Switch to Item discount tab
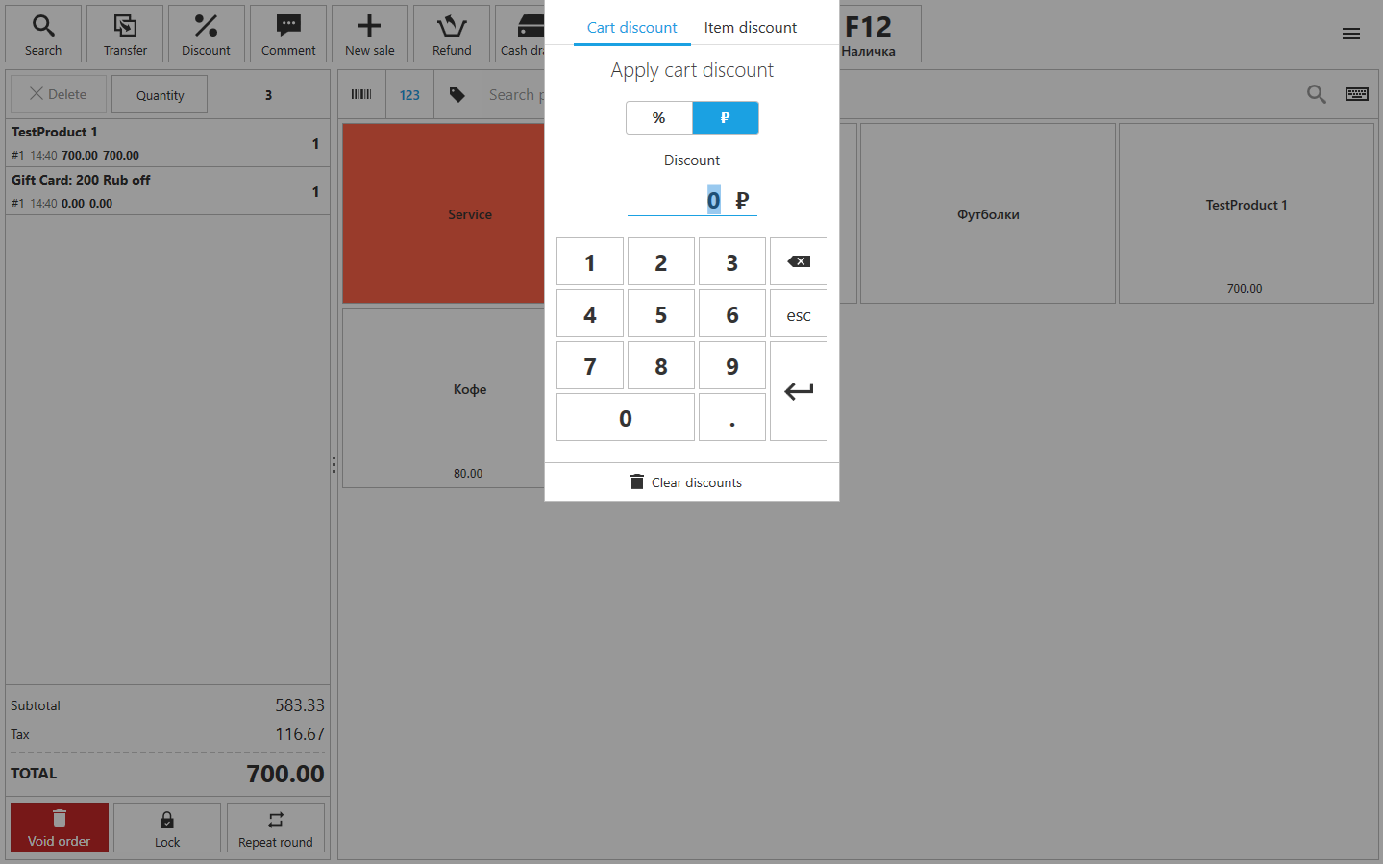This screenshot has height=864, width=1383. pos(750,28)
